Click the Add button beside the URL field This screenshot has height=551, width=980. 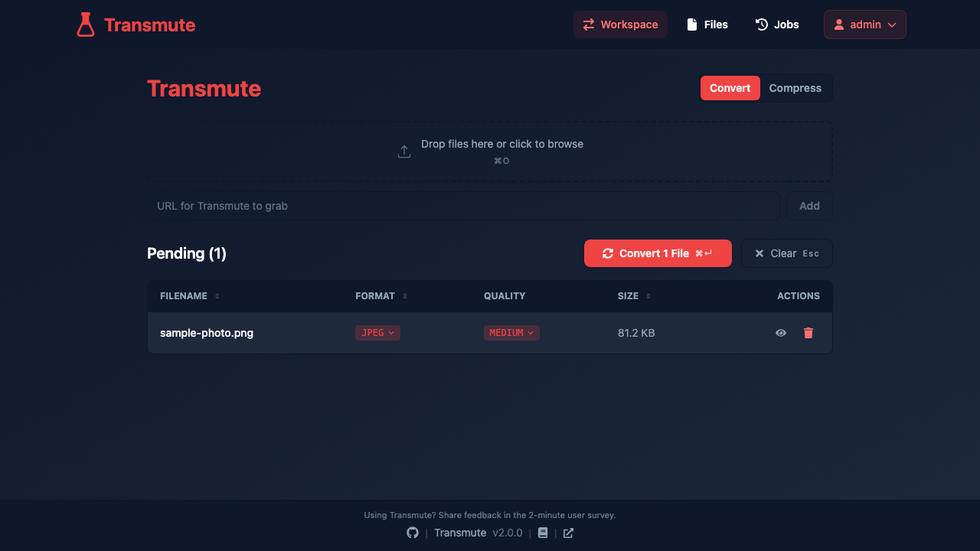[x=810, y=206]
